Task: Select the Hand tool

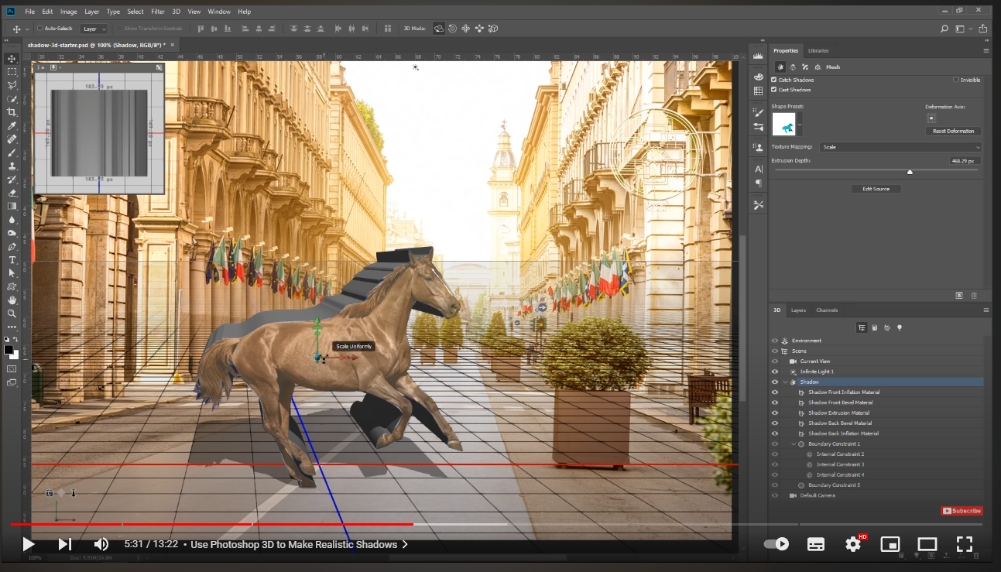Action: click(11, 300)
